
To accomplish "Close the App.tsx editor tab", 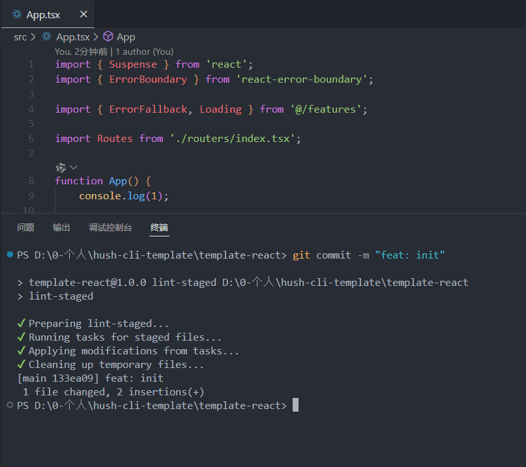I will [83, 14].
